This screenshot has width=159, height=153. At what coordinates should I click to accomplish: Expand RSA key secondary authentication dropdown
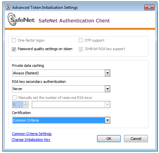tap(107, 89)
